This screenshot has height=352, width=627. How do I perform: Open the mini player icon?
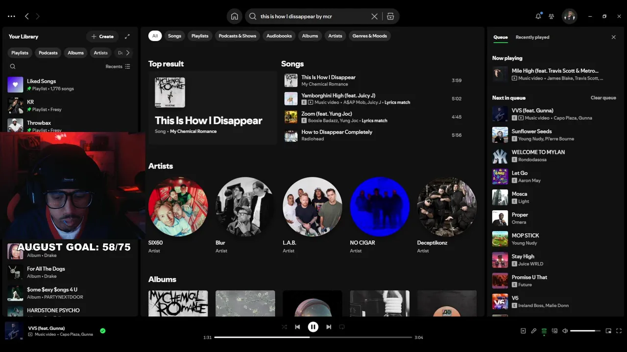pyautogui.click(x=608, y=331)
